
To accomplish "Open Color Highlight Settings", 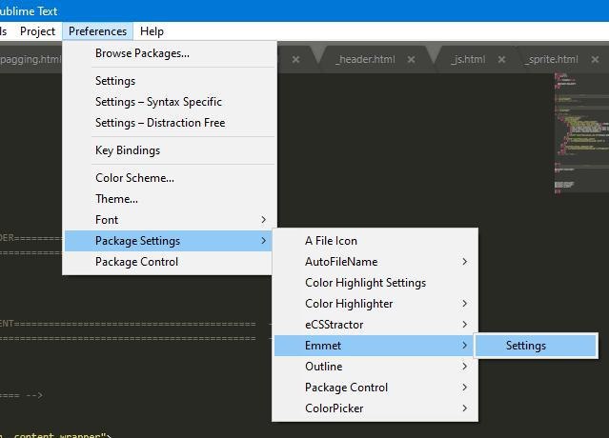I will 376,283.
